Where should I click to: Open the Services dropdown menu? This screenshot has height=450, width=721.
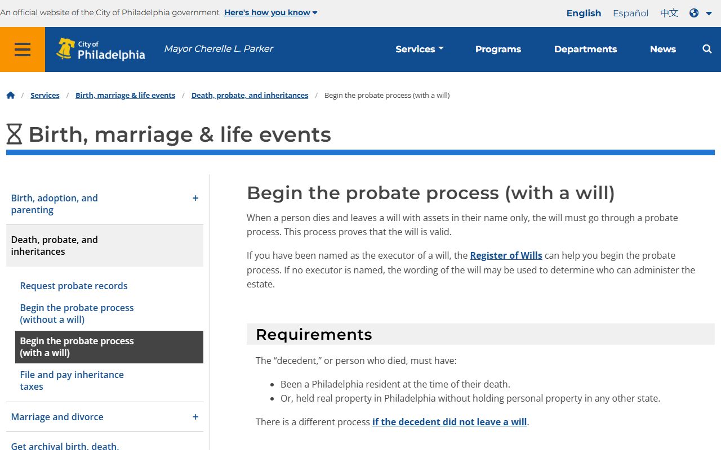[x=420, y=49]
